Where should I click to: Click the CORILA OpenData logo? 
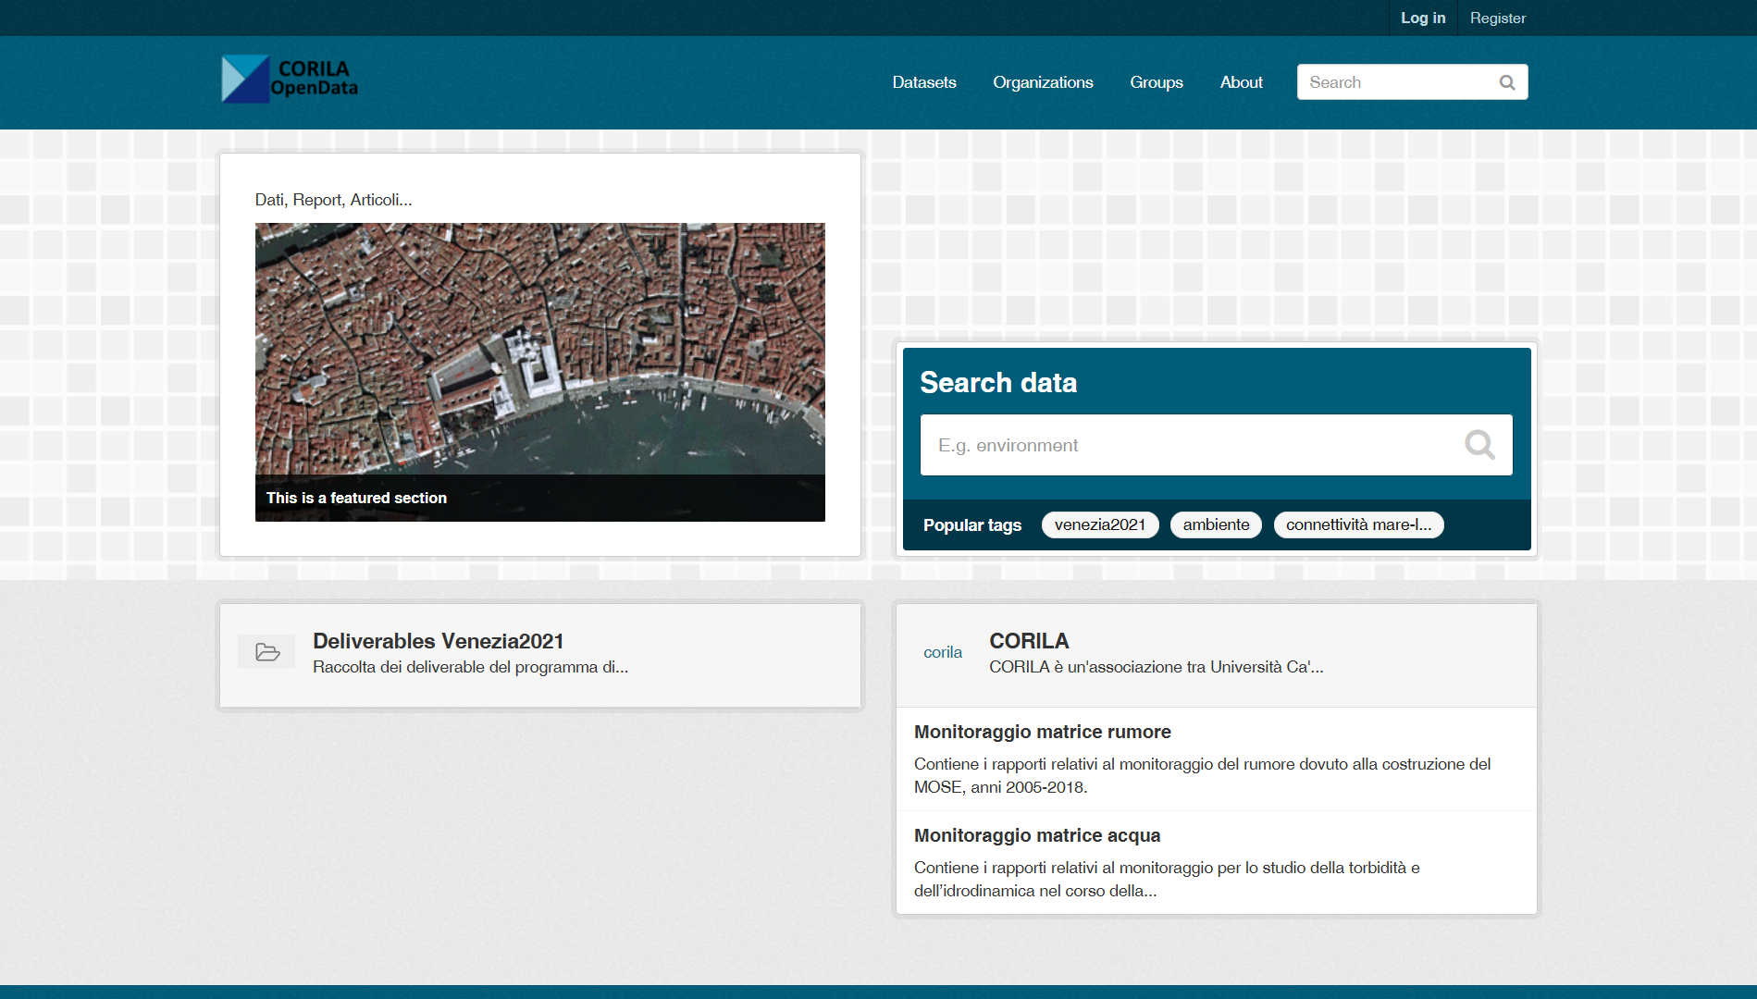290,79
